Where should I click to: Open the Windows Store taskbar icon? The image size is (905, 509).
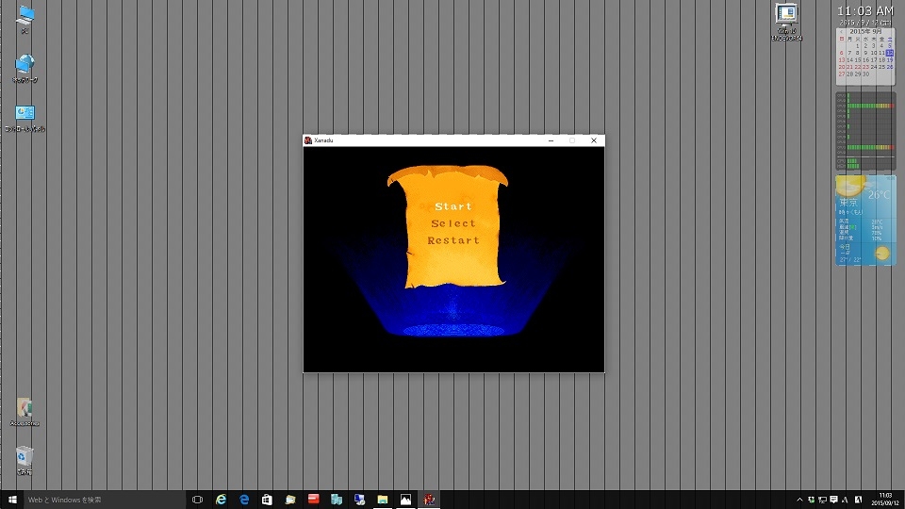pyautogui.click(x=267, y=500)
